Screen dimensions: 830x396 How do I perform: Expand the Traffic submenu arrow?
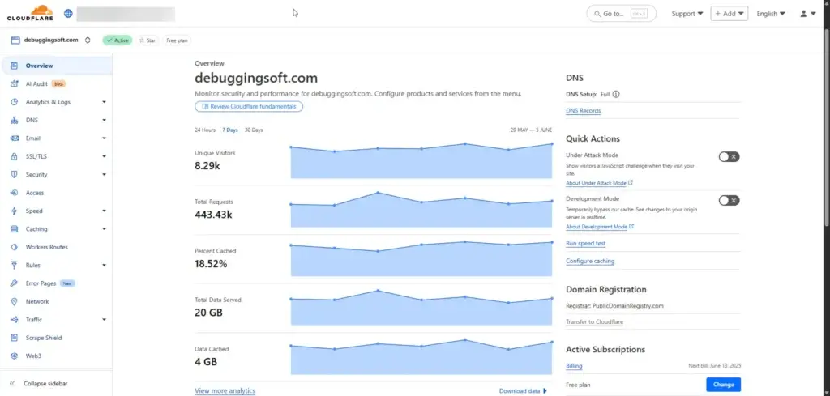(105, 320)
